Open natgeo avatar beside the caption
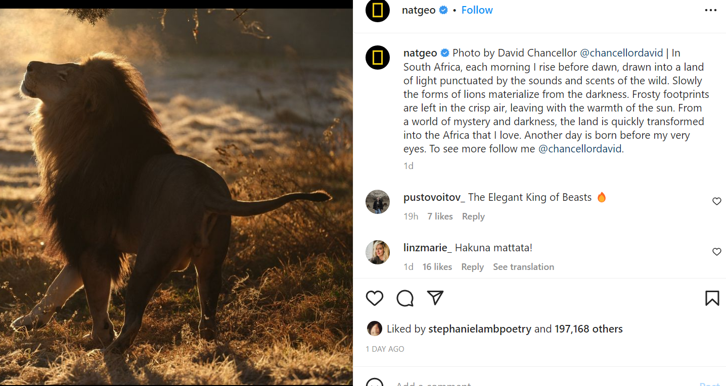Screen dimensions: 726x386 pyautogui.click(x=378, y=58)
